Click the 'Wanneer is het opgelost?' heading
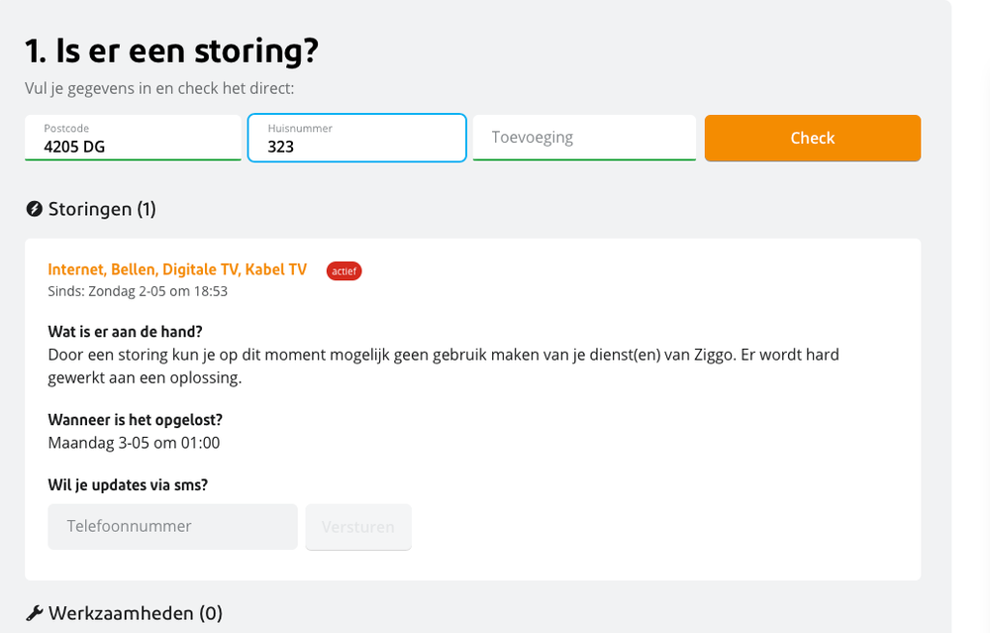Screen dimensions: 990x633 click(136, 419)
